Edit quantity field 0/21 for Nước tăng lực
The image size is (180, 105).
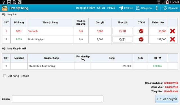coord(123,39)
